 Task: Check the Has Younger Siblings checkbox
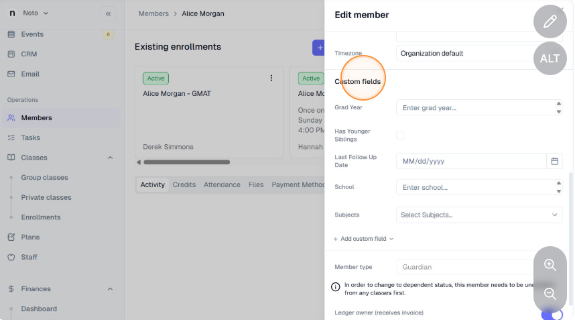(400, 135)
